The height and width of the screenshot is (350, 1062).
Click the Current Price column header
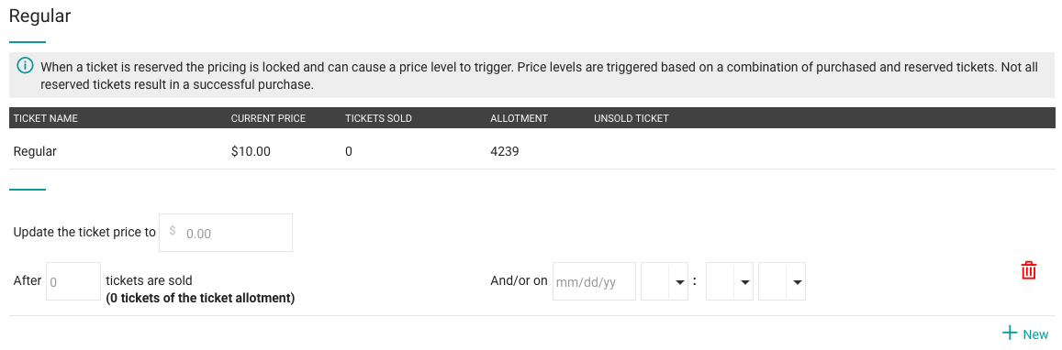[x=268, y=118]
